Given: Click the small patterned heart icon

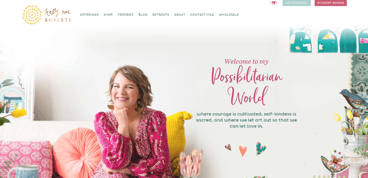Looking at the screenshot, I should (228, 147).
